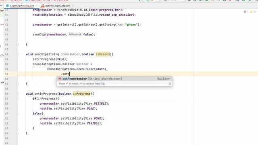
Task: Click the red error count indicator
Action: (246, 12)
